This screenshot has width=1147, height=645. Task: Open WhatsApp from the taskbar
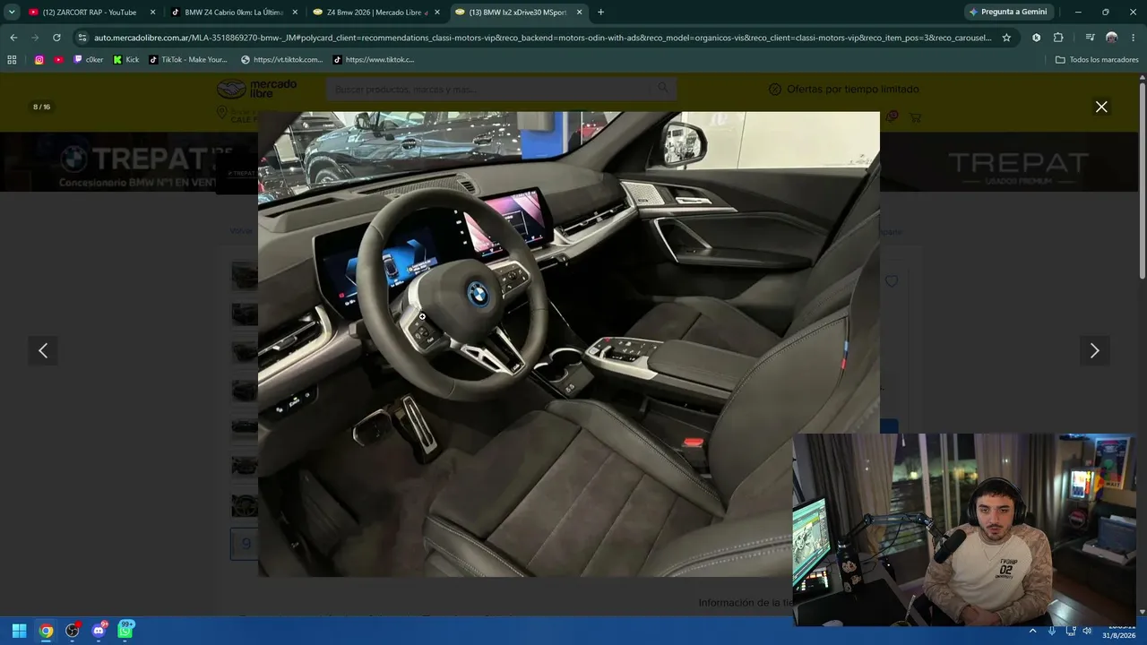[x=126, y=631]
